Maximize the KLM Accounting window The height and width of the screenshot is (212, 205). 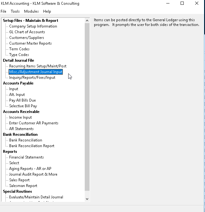182,3
